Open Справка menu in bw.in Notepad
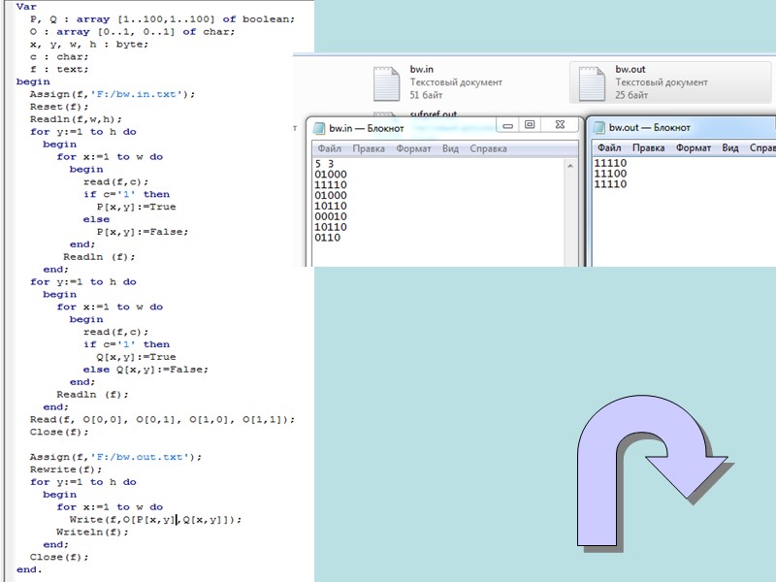 [488, 148]
